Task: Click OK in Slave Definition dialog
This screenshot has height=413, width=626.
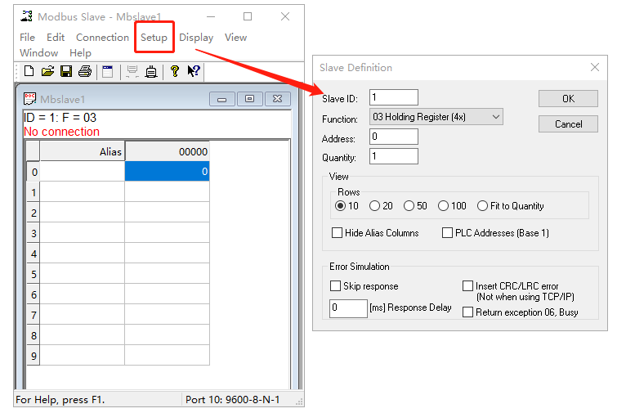Action: [x=568, y=99]
